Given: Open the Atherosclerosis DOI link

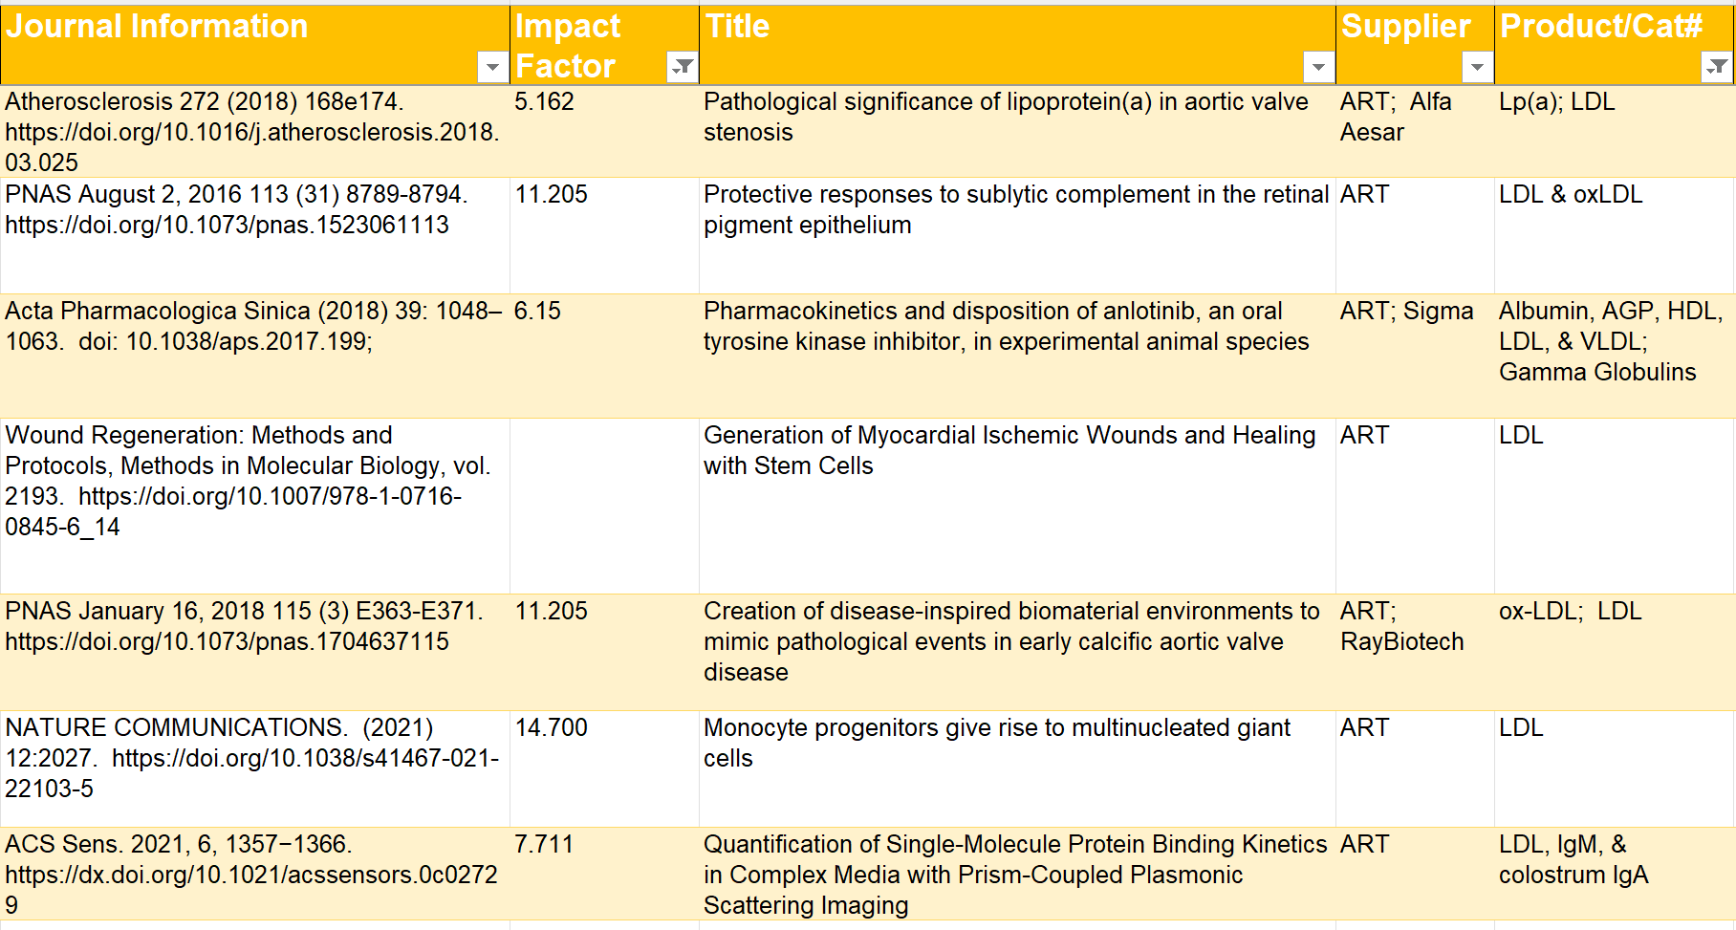Looking at the screenshot, I should point(252,133).
